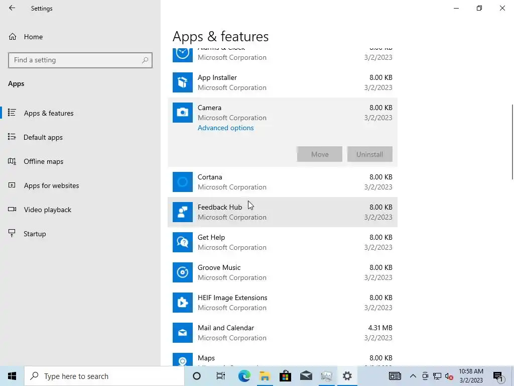Click the taskbar clock showing 10:58 AM
The width and height of the screenshot is (514, 386).
click(471, 376)
